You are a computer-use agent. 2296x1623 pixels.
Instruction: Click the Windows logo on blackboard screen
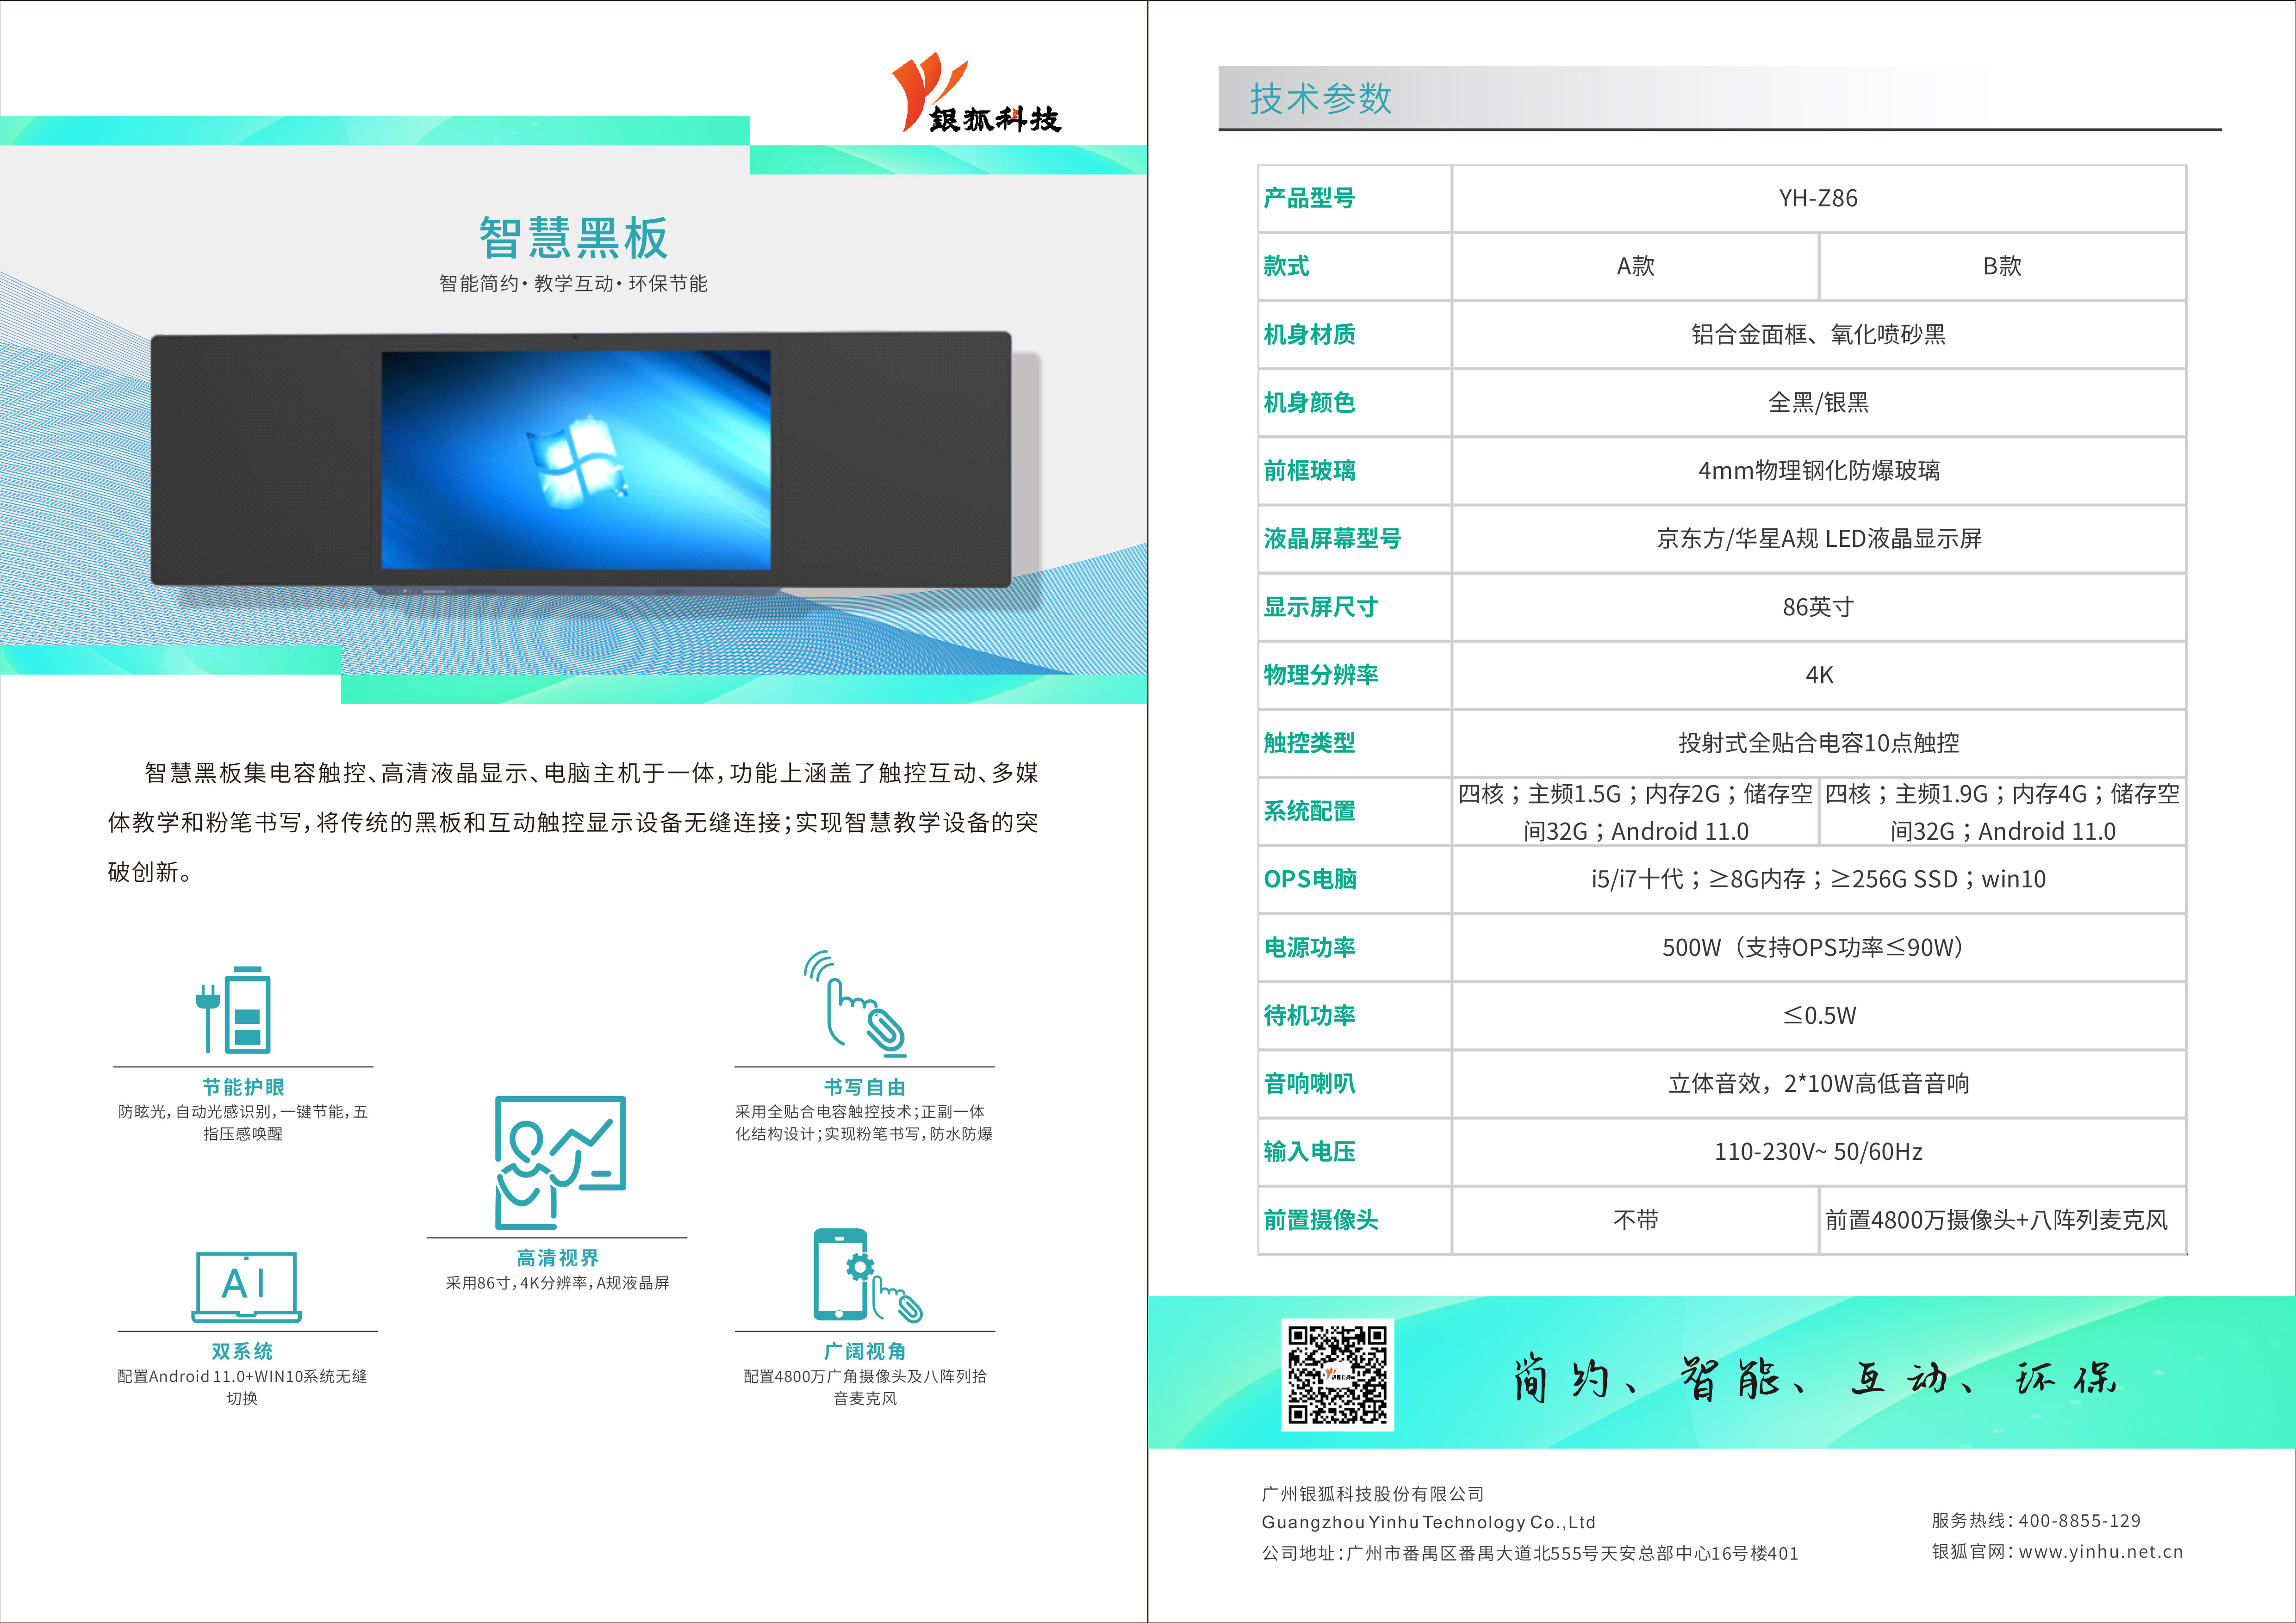point(577,465)
